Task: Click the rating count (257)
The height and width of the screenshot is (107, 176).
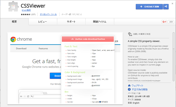Action: 33,14
